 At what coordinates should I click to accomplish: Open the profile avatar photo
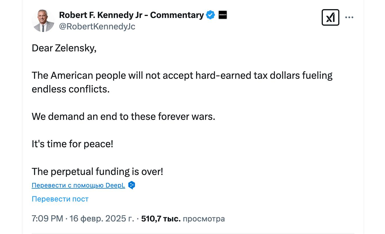click(43, 21)
